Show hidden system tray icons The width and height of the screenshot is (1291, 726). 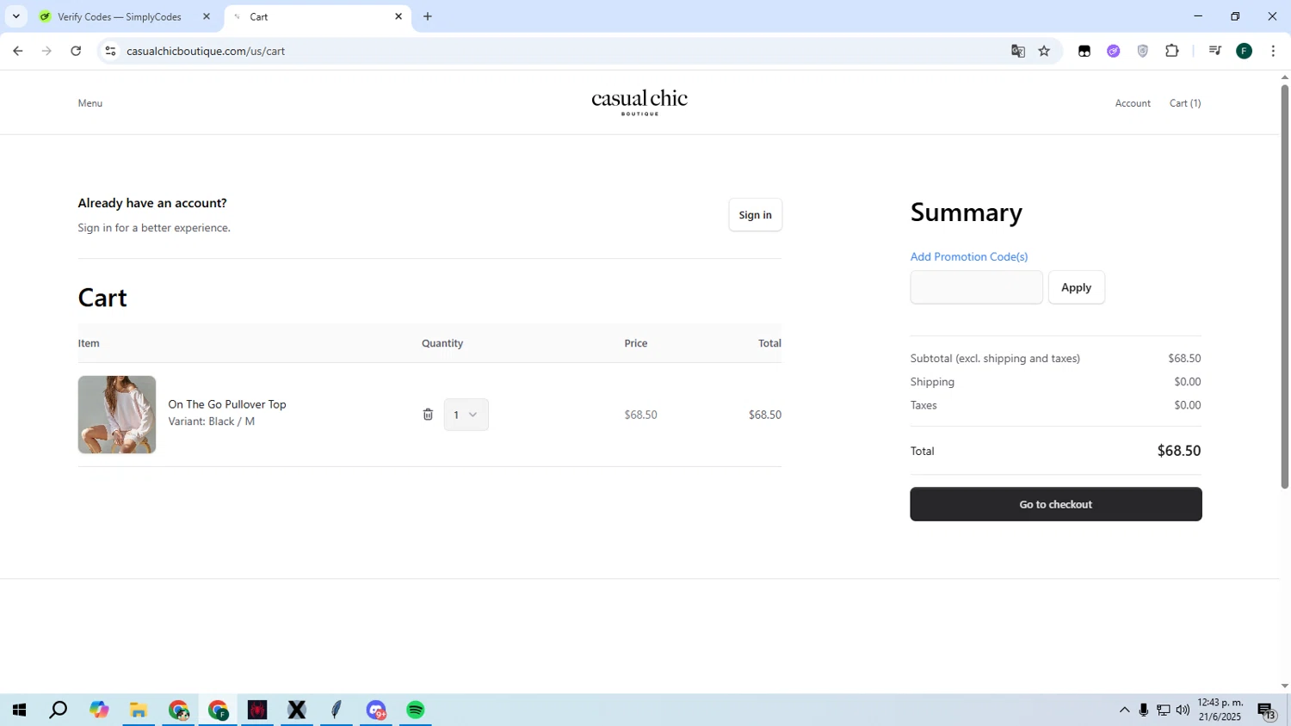[x=1124, y=710]
